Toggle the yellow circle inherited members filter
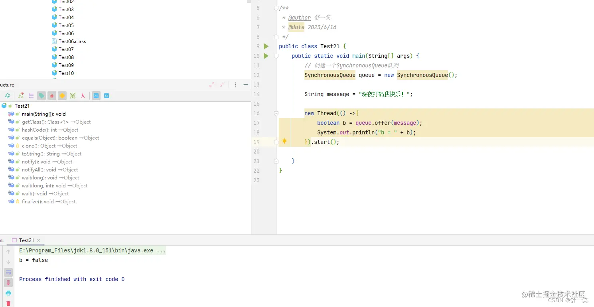The height and width of the screenshot is (307, 594). [x=62, y=96]
